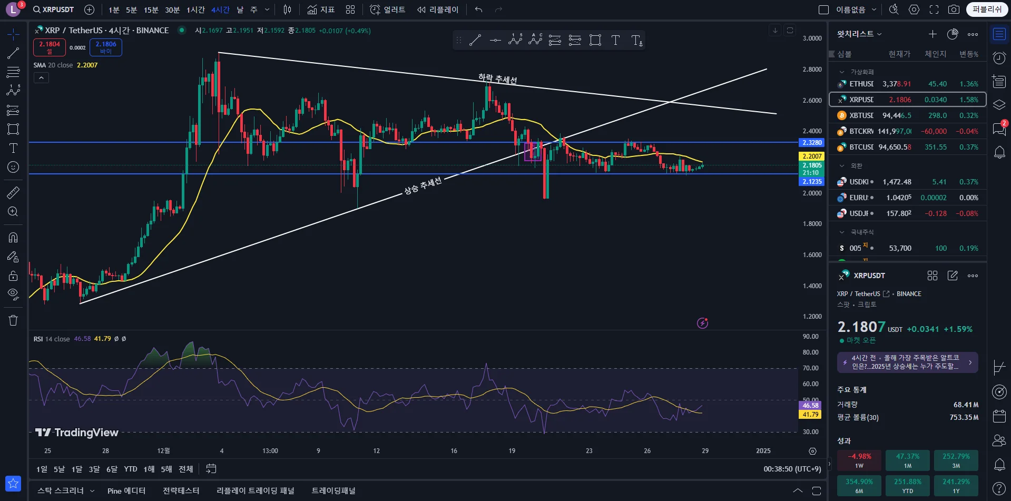Open the Fibonacci tools group in left sidebar
The width and height of the screenshot is (1011, 501).
[x=13, y=72]
